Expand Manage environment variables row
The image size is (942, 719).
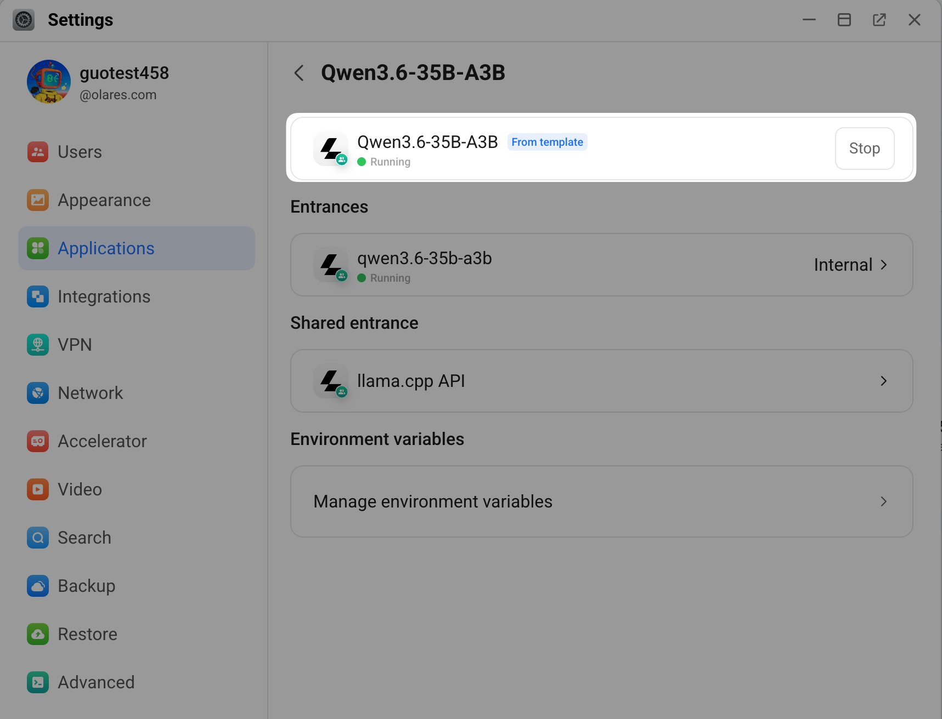[601, 501]
